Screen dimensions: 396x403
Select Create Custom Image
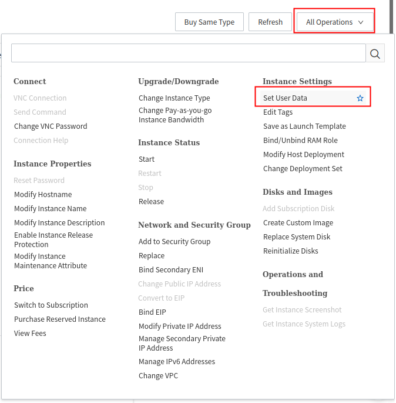(298, 222)
